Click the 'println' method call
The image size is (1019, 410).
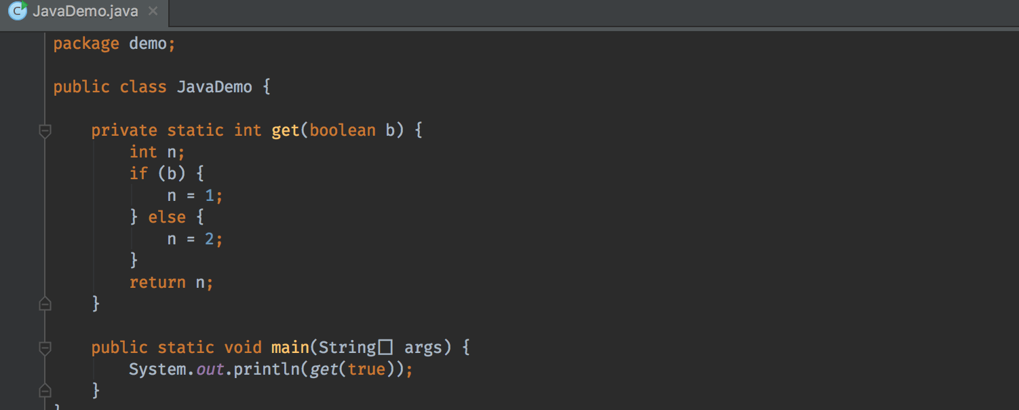point(267,370)
